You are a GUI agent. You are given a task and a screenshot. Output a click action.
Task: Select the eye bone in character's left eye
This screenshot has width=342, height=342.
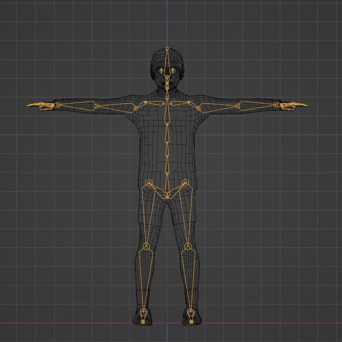pos(173,70)
